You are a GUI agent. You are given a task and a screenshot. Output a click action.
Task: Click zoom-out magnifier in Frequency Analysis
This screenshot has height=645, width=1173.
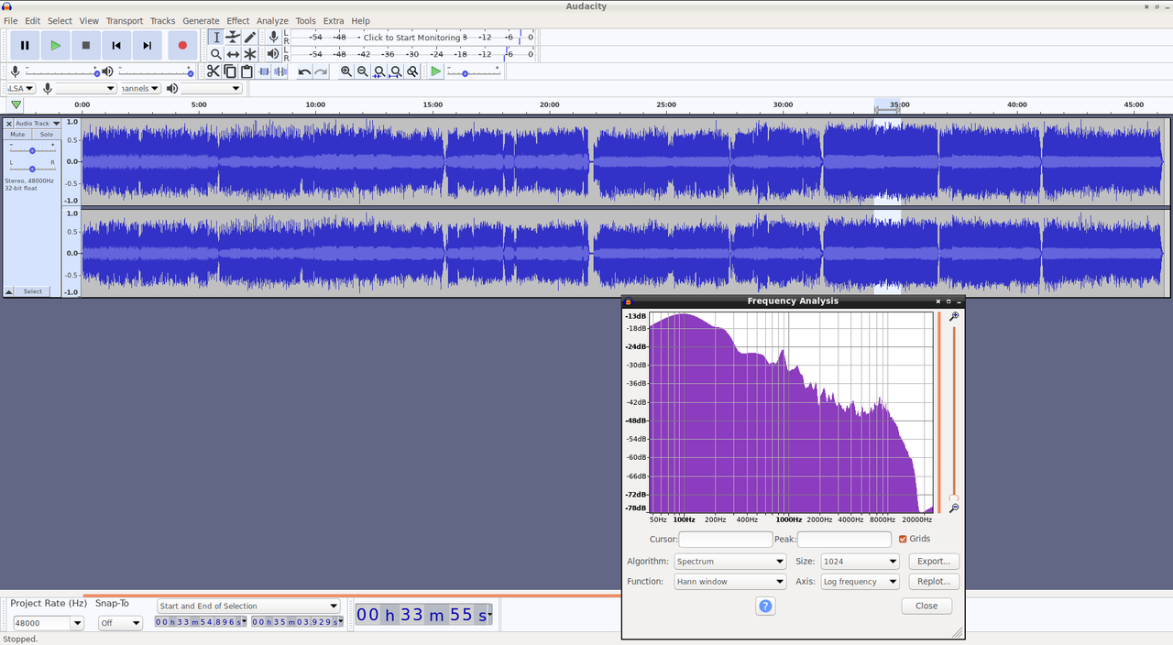coord(954,508)
